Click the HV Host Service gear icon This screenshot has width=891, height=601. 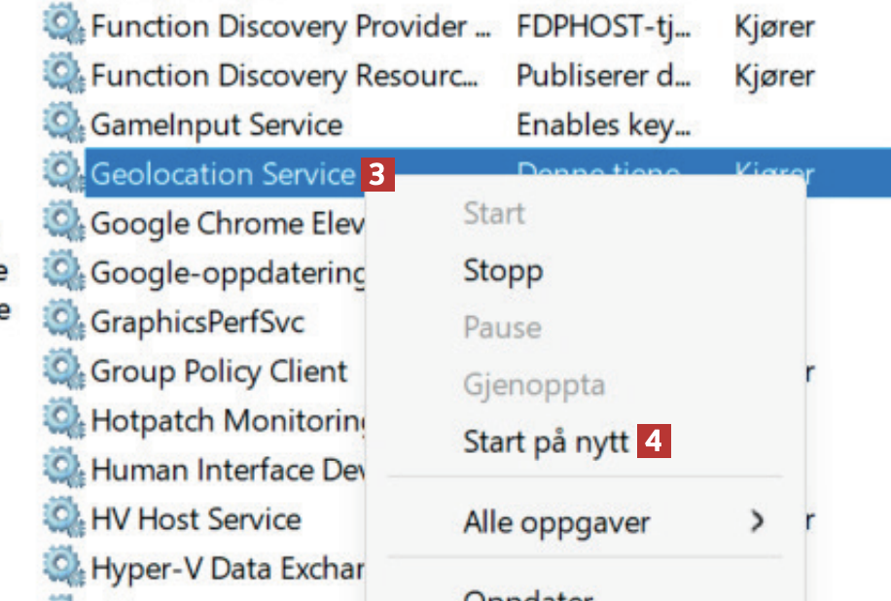64,518
